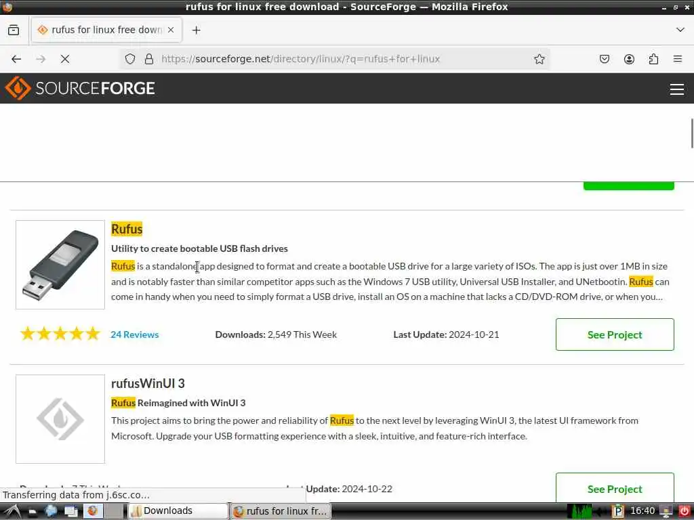Image resolution: width=694 pixels, height=520 pixels.
Task: Switch to the Downloads taskbar window
Action: (x=178, y=511)
